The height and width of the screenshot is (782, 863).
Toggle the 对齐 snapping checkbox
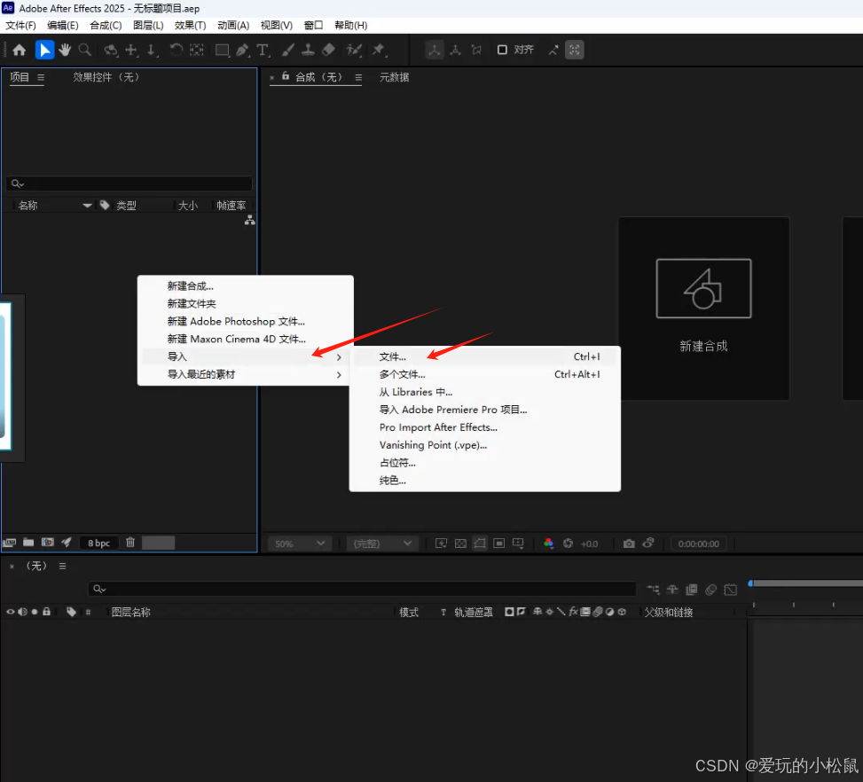[502, 50]
